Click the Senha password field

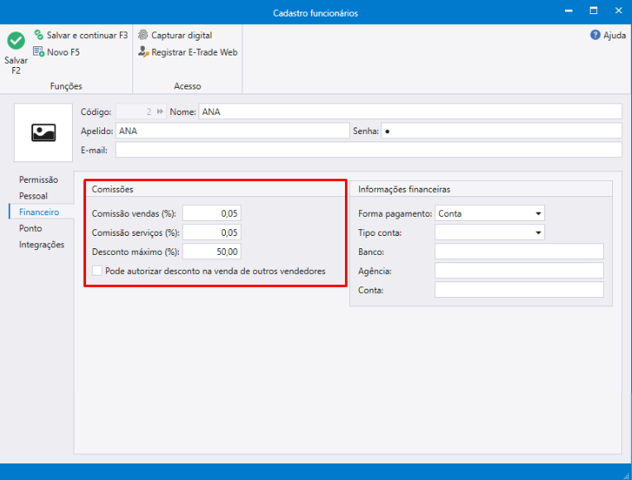(502, 131)
